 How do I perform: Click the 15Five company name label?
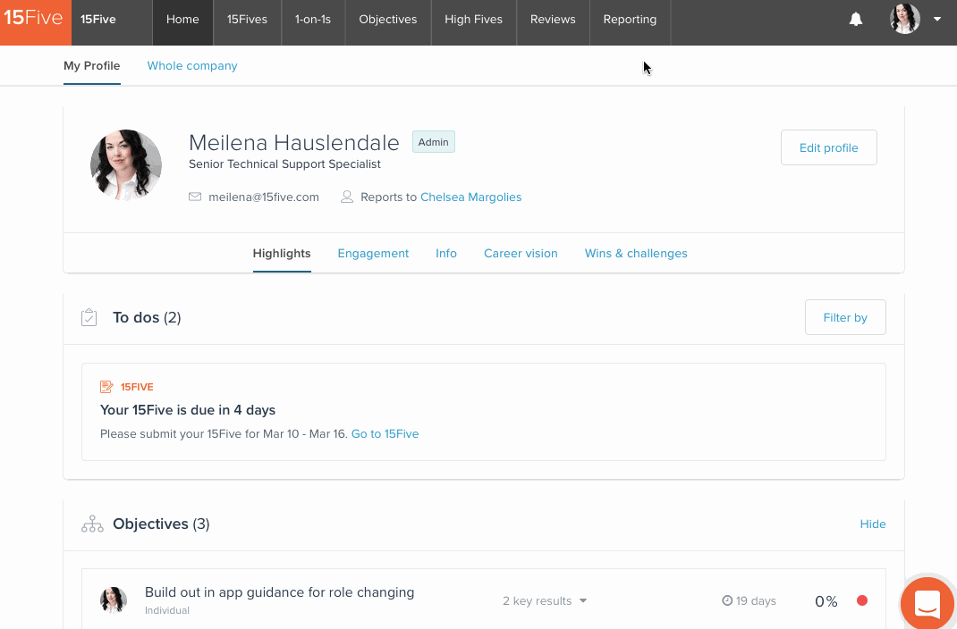(98, 20)
